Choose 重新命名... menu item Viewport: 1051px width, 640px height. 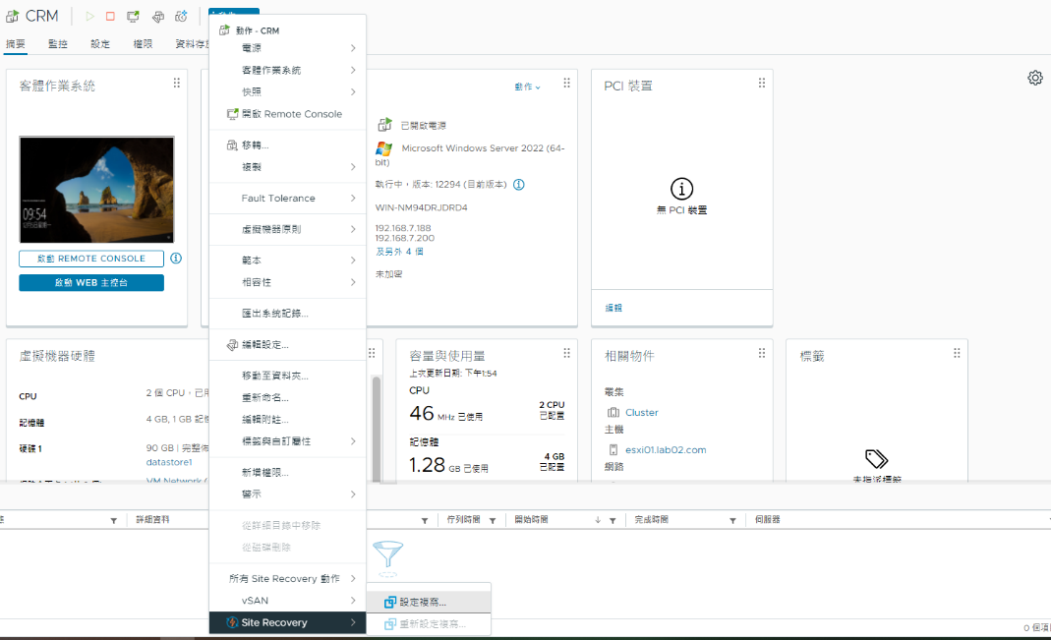pyautogui.click(x=287, y=397)
